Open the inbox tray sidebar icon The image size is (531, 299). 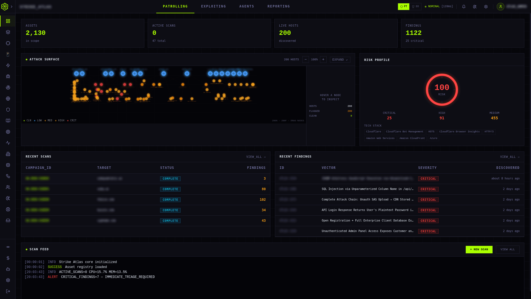coord(8,220)
